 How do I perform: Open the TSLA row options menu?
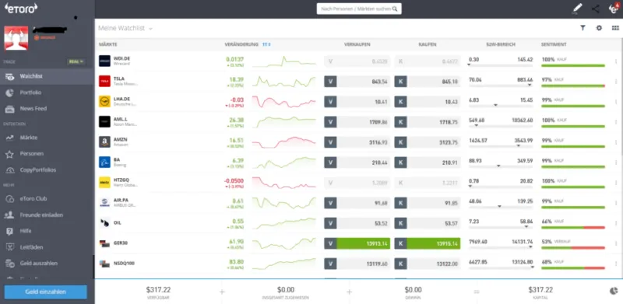[616, 82]
